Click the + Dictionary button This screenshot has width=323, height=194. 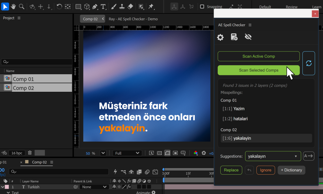click(x=291, y=170)
